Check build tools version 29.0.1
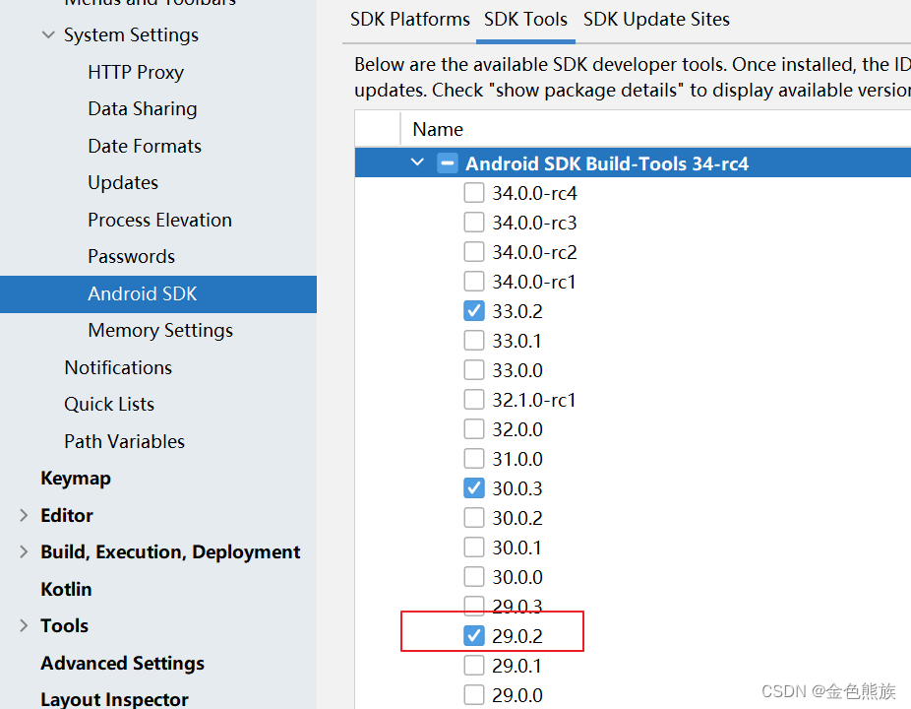The height and width of the screenshot is (709, 911). (474, 666)
